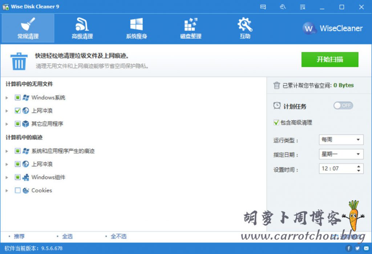Open the Twitter icon in status bar
The height and width of the screenshot is (254, 372).
pos(357,249)
